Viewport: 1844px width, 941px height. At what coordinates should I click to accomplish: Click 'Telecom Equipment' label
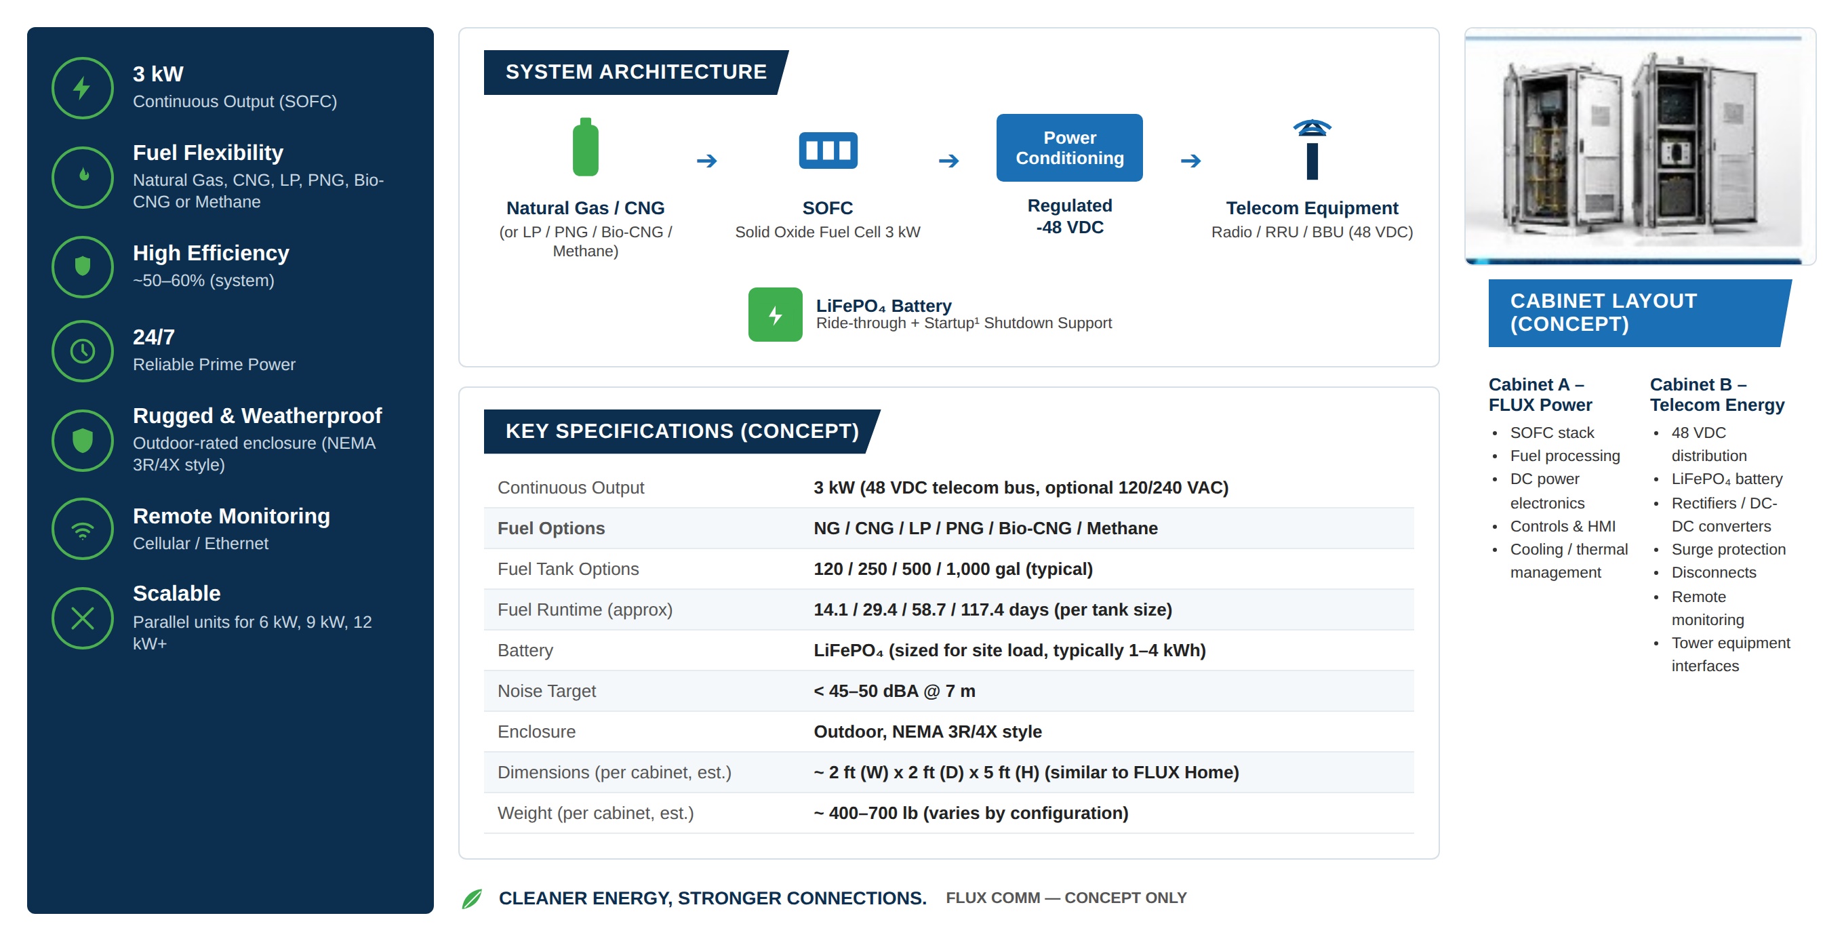pos(1311,207)
